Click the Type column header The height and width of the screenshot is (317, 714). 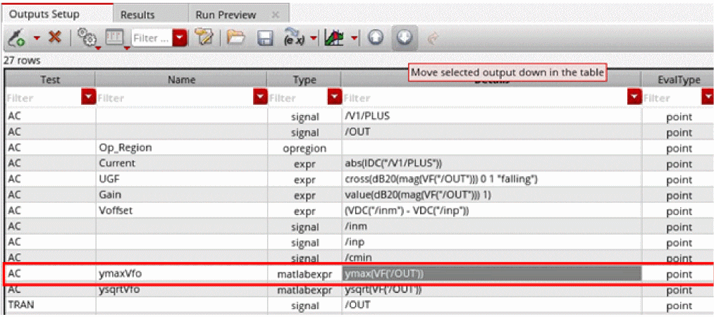coord(304,80)
